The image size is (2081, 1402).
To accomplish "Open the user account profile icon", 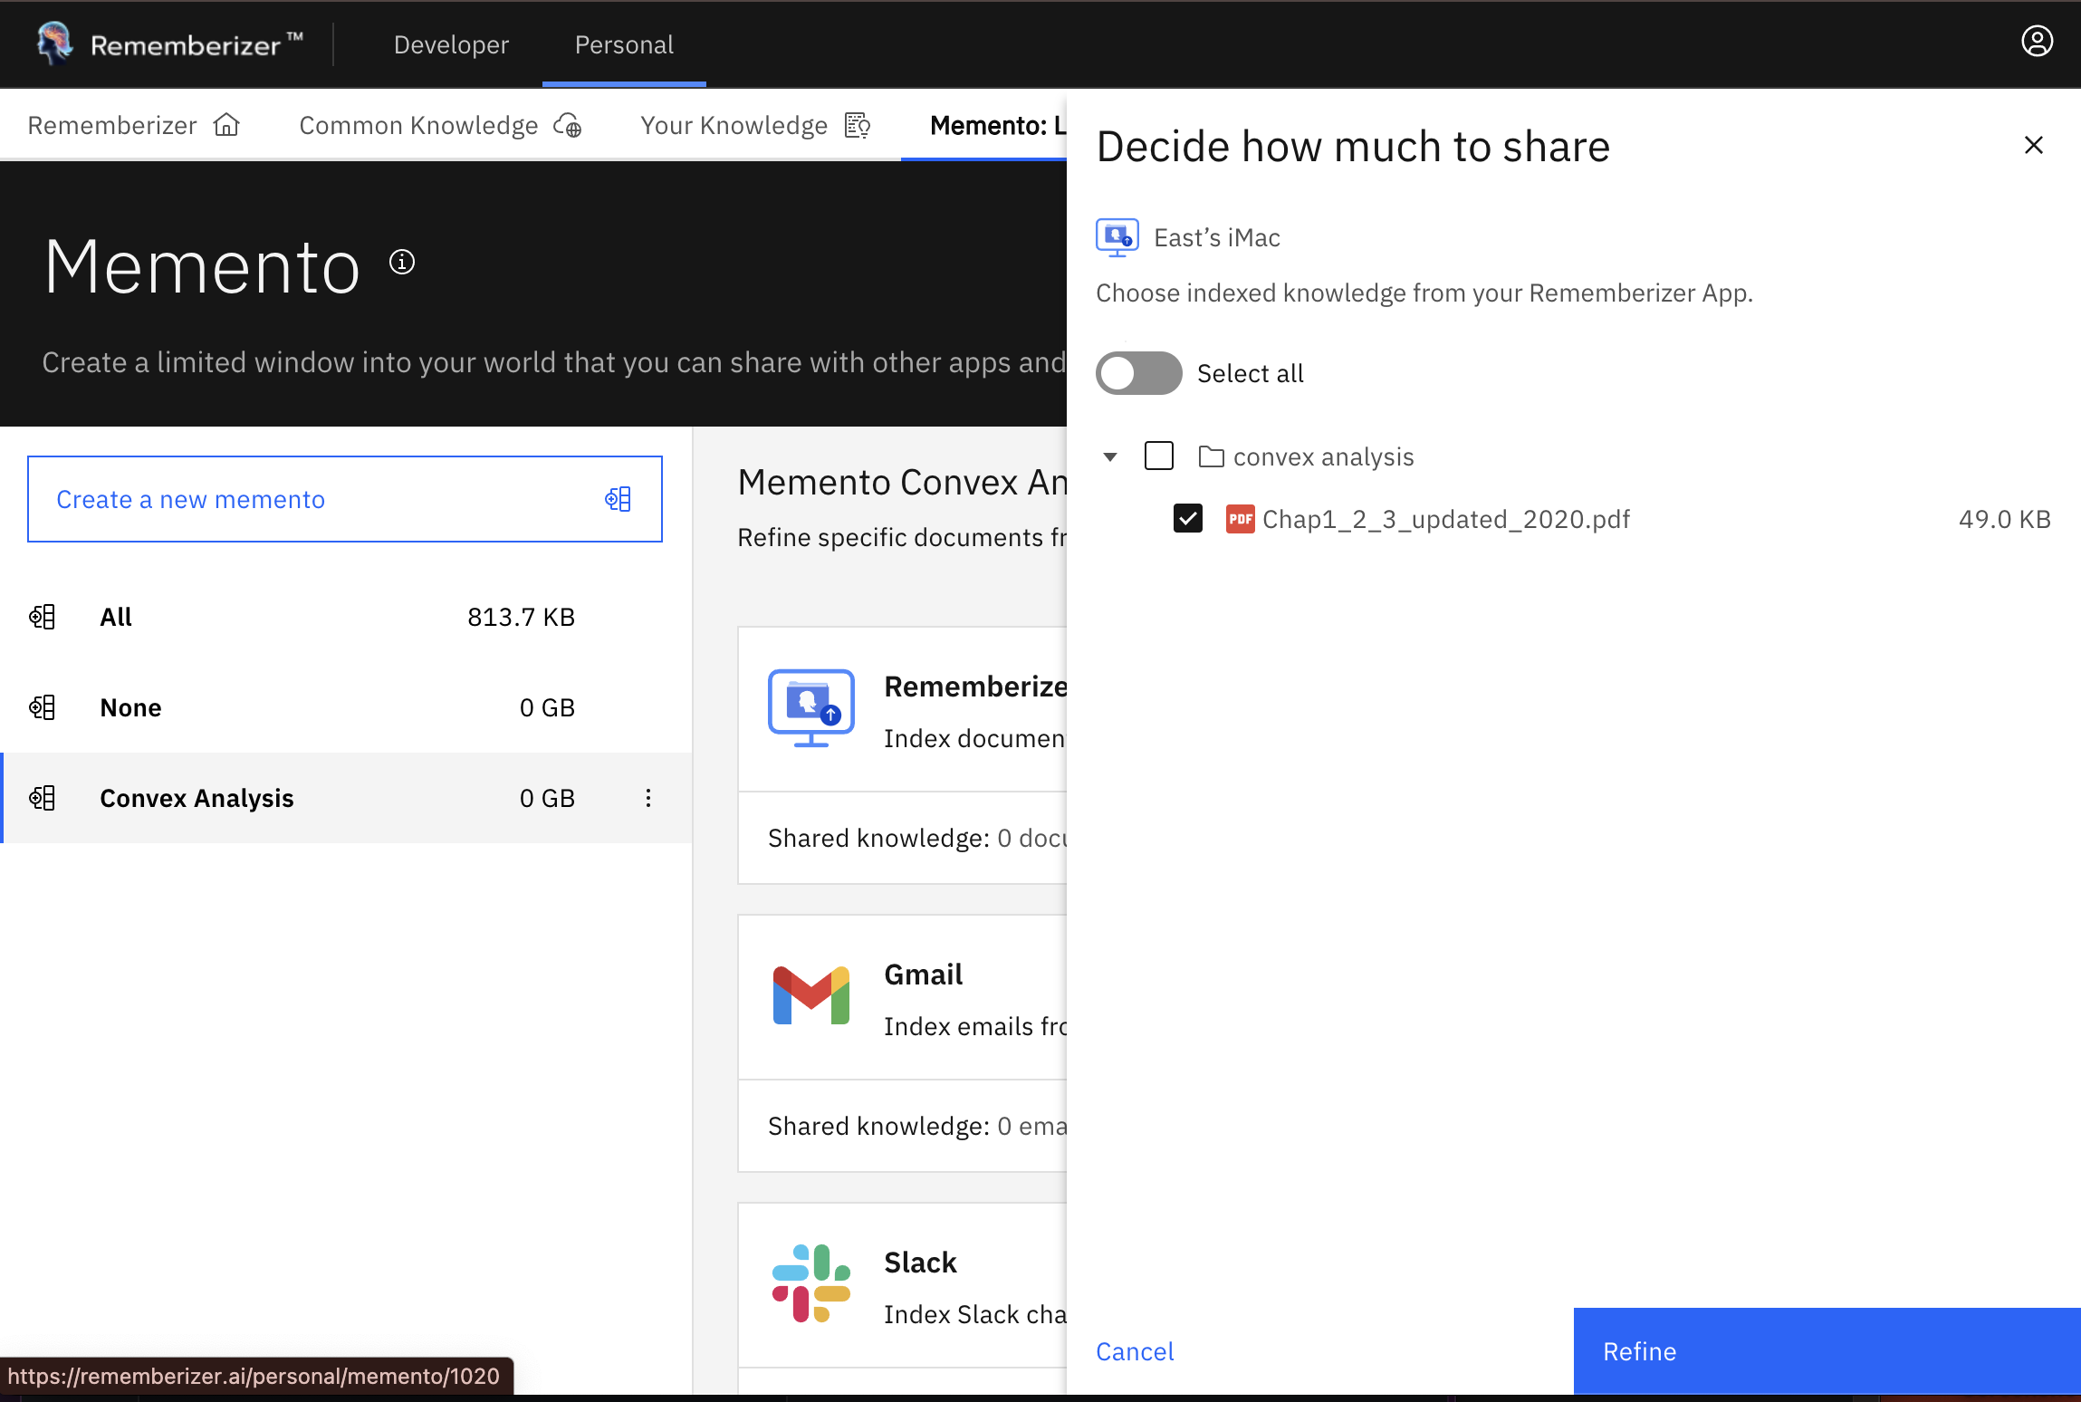I will tap(2037, 42).
